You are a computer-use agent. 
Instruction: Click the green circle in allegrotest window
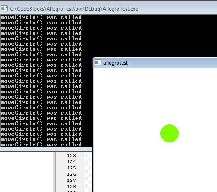pyautogui.click(x=169, y=133)
